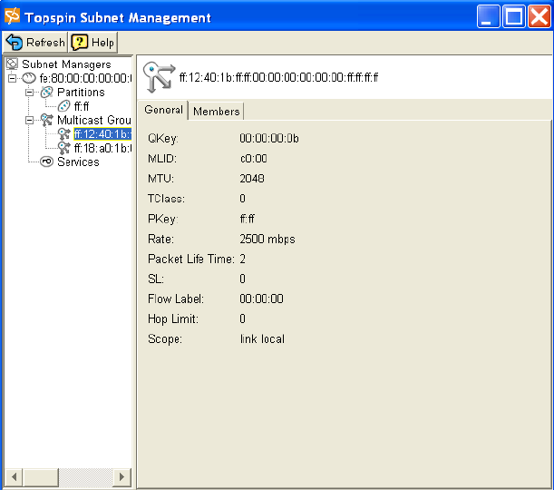Switch to the Members tab
The height and width of the screenshot is (490, 554).
click(x=216, y=111)
